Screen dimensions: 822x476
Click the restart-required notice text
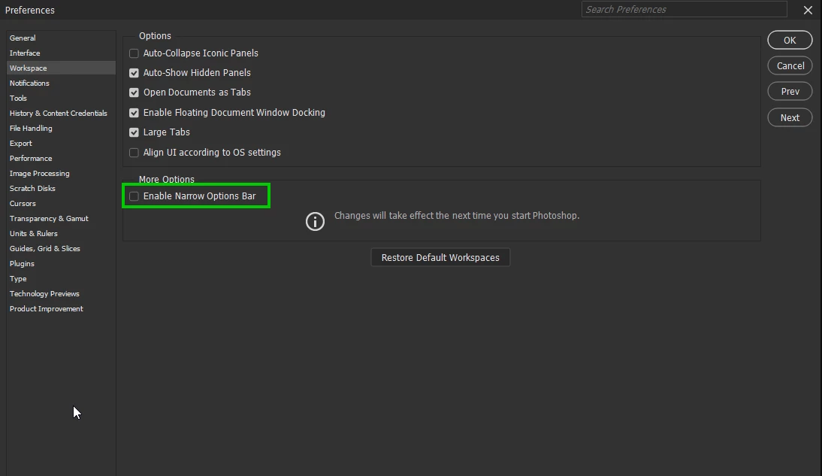(457, 216)
